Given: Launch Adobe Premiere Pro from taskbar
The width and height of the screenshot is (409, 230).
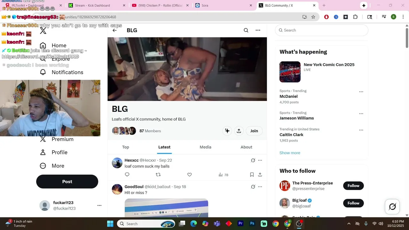Looking at the screenshot, I should (x=241, y=224).
